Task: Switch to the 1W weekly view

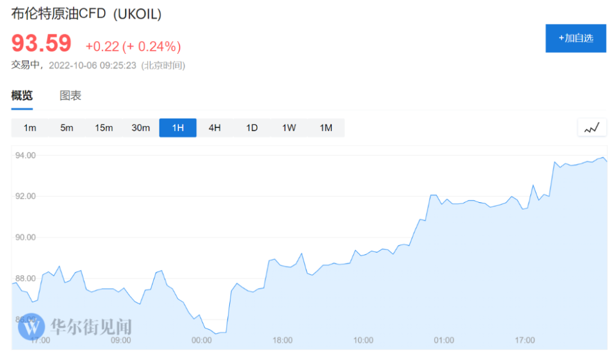Action: [289, 127]
